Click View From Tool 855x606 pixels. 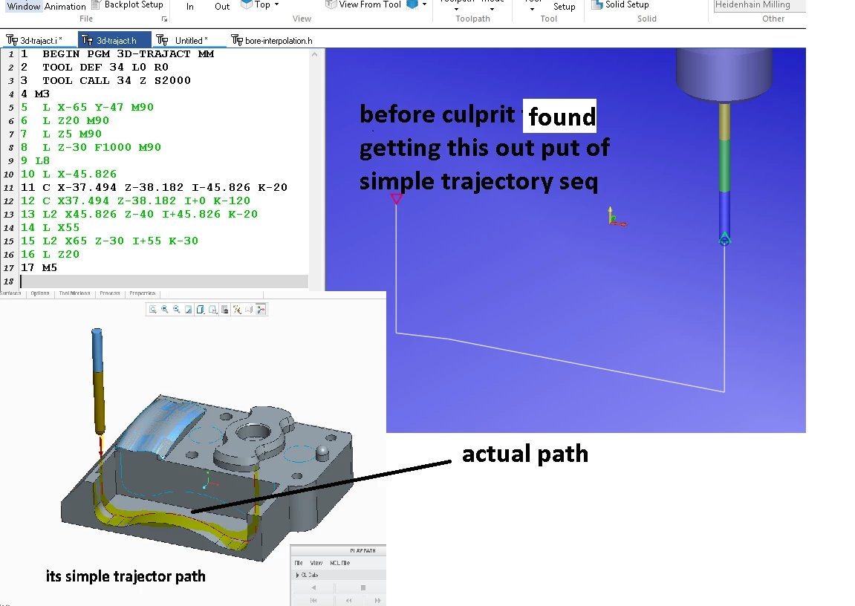point(364,4)
